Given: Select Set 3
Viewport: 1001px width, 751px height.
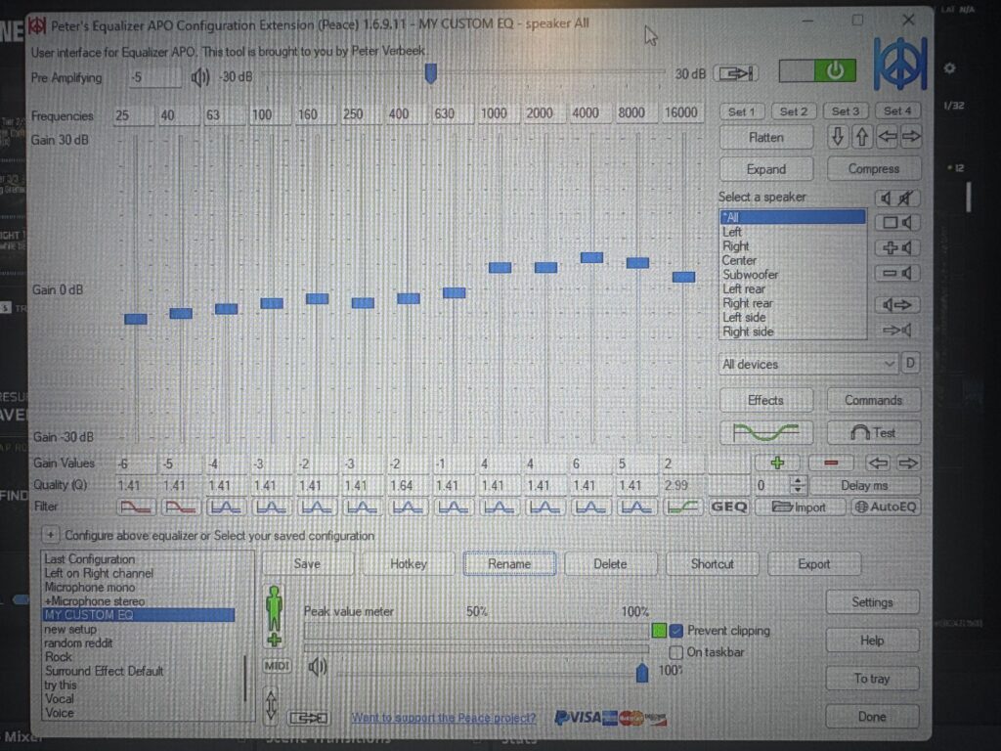Looking at the screenshot, I should tap(846, 111).
